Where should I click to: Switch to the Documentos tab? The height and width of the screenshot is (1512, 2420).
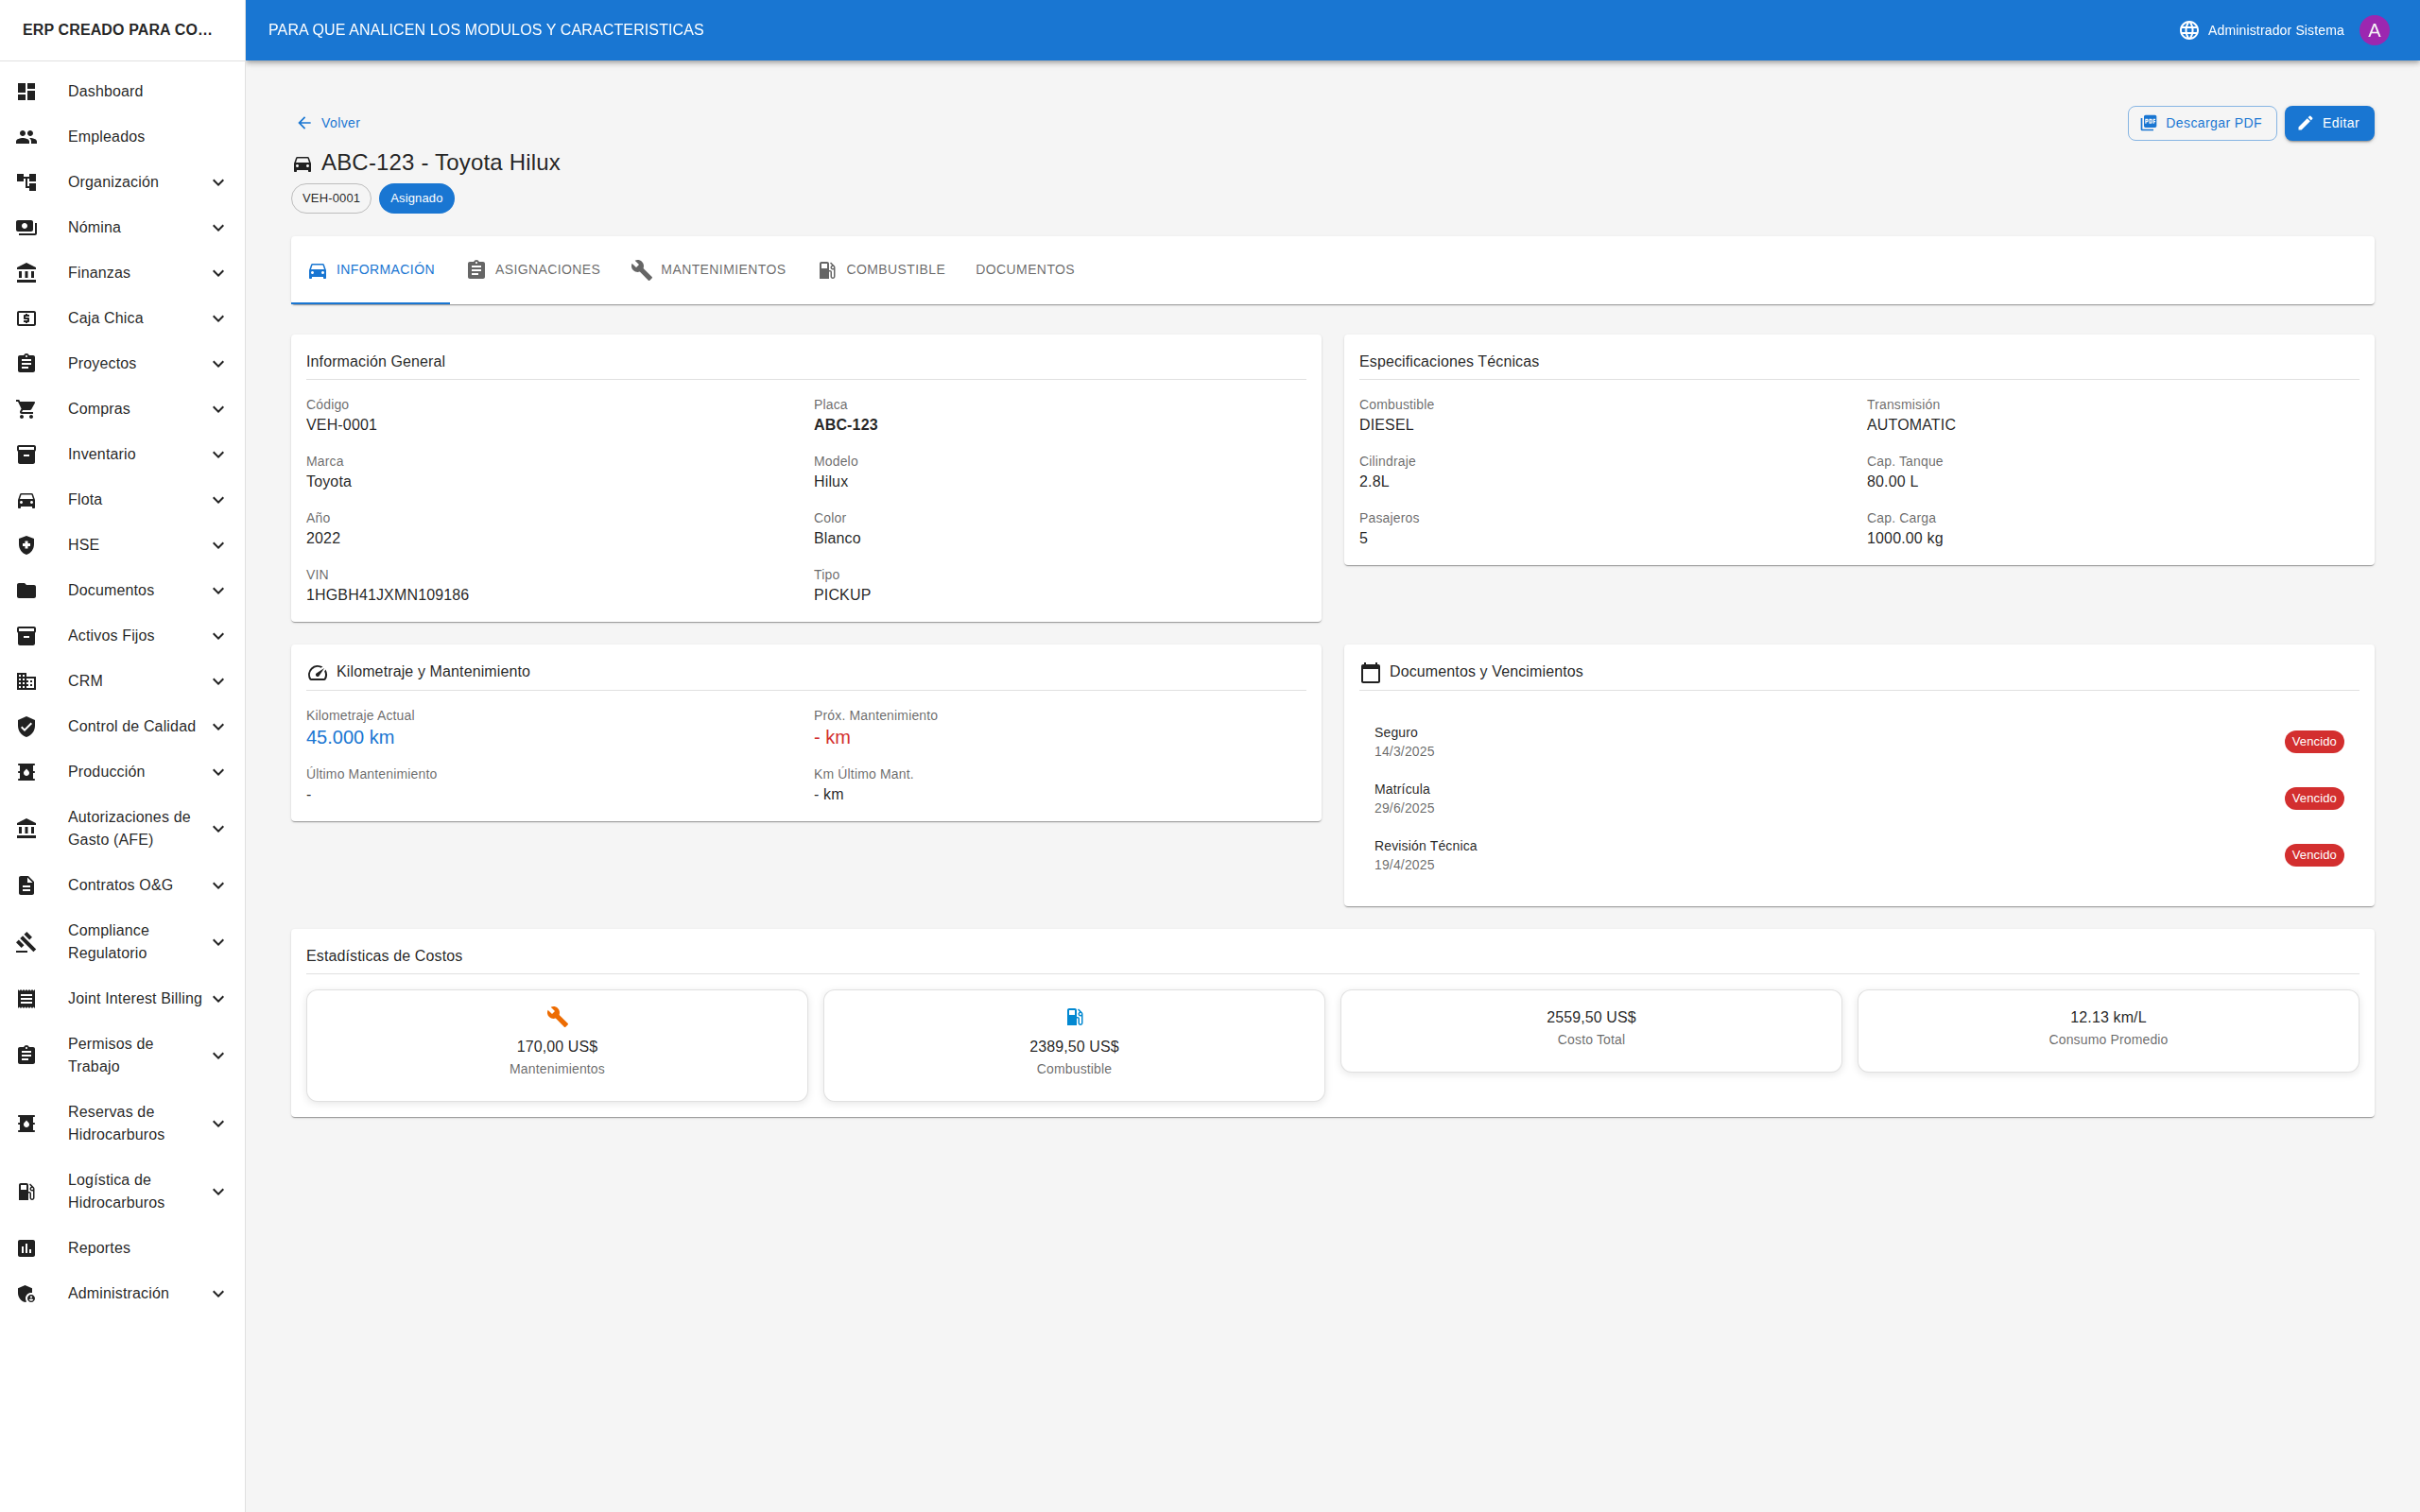(x=1024, y=270)
